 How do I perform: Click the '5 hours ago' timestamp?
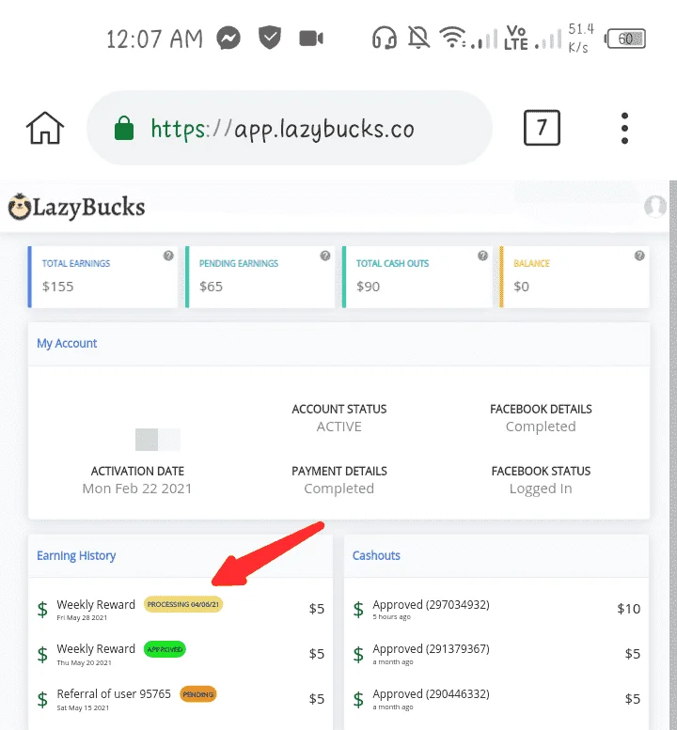click(391, 617)
